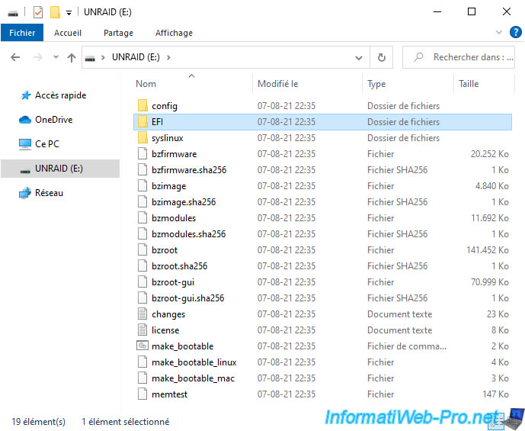Viewport: 525px width, 431px height.
Task: Select Réseau in the navigation pane
Action: (49, 193)
